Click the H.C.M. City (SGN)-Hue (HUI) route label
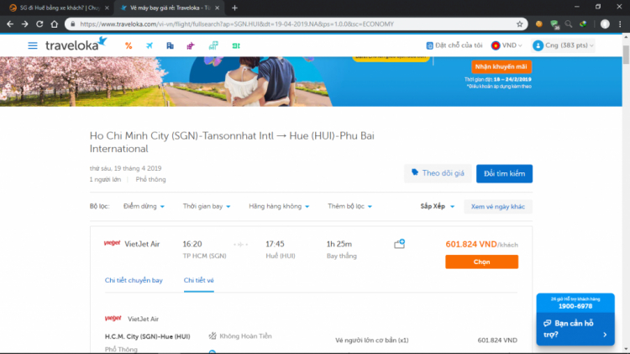 [148, 336]
